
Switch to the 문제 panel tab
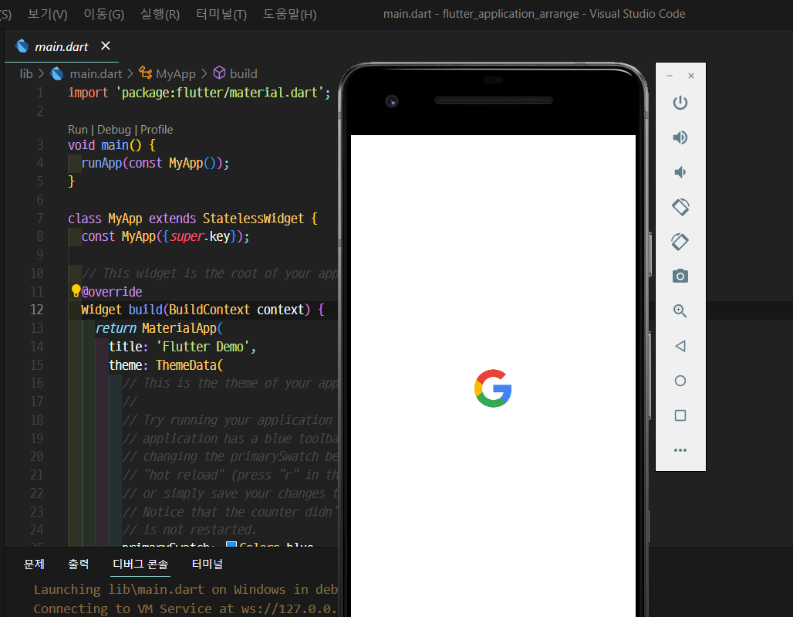point(35,564)
